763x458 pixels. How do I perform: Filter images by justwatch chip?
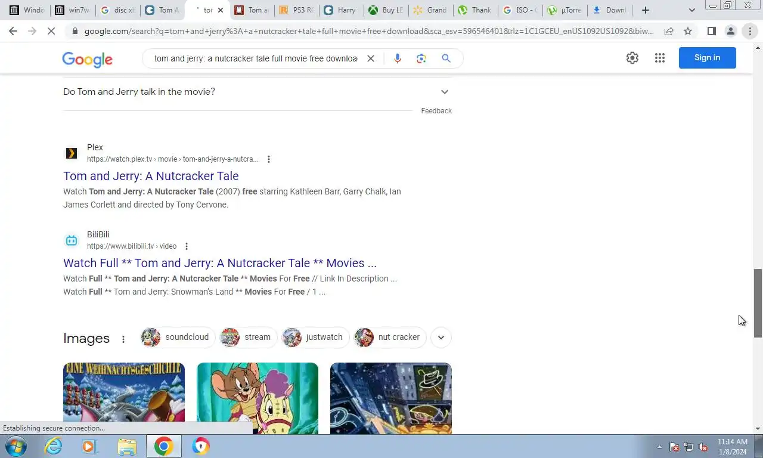315,337
